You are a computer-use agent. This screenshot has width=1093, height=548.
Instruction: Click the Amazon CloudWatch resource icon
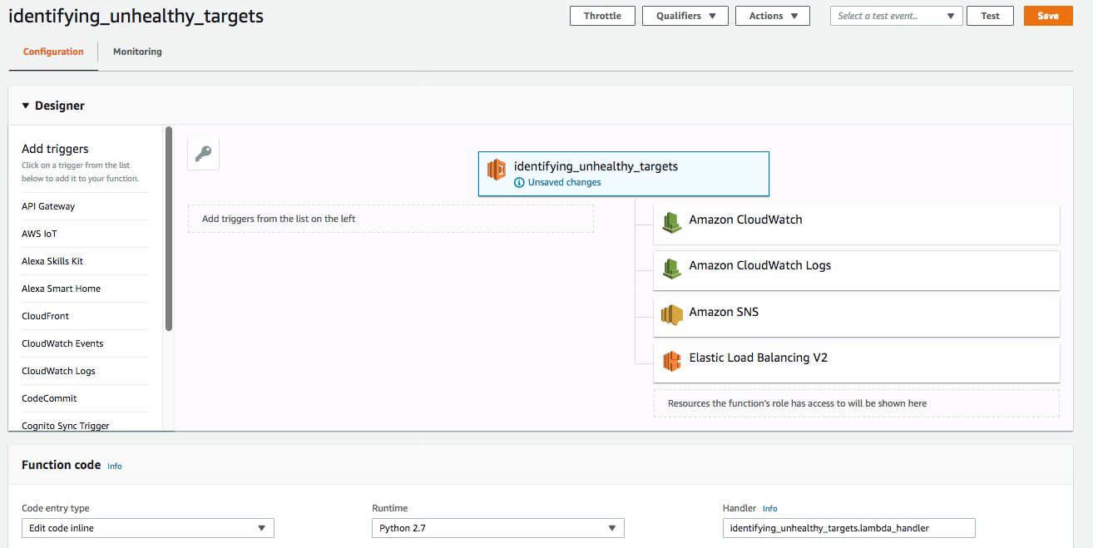[x=672, y=222]
